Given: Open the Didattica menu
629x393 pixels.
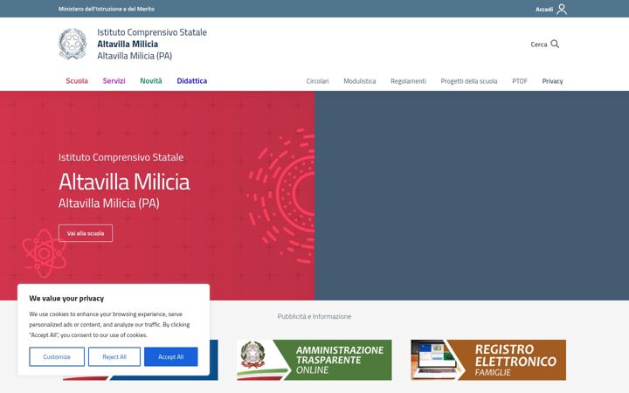Looking at the screenshot, I should coord(191,81).
